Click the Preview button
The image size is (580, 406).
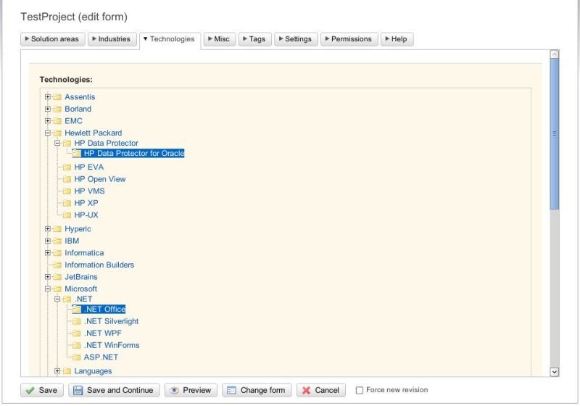click(x=191, y=390)
